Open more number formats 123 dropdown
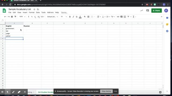This screenshot has width=172, height=96. (x=42, y=17)
